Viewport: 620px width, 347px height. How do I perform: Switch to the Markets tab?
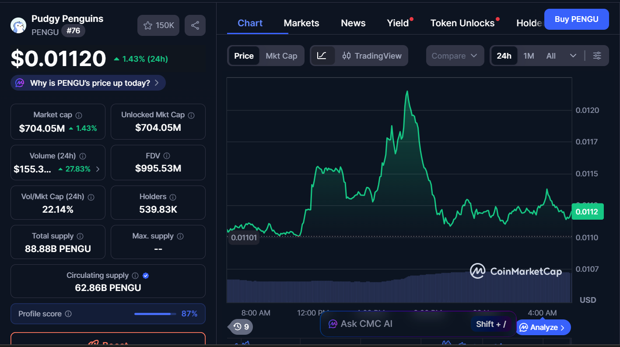coord(301,23)
